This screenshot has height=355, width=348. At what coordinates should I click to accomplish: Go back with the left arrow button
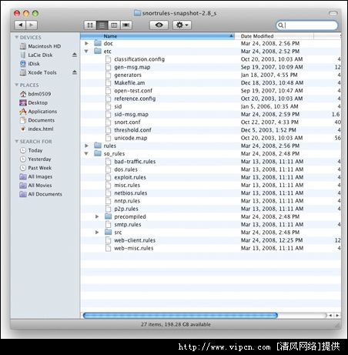click(20, 25)
